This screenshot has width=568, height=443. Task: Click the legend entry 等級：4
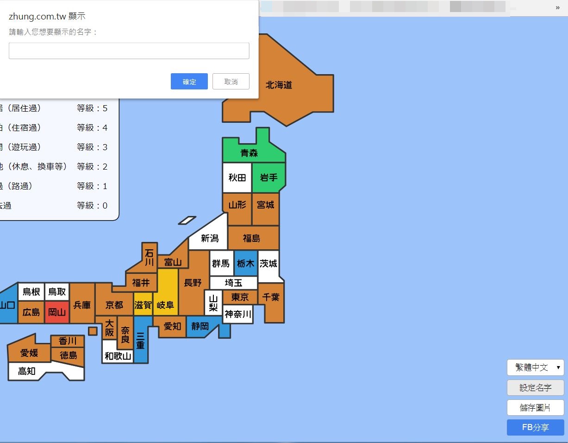tap(92, 127)
